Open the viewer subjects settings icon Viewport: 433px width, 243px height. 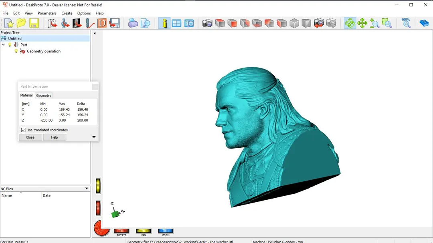189,23
